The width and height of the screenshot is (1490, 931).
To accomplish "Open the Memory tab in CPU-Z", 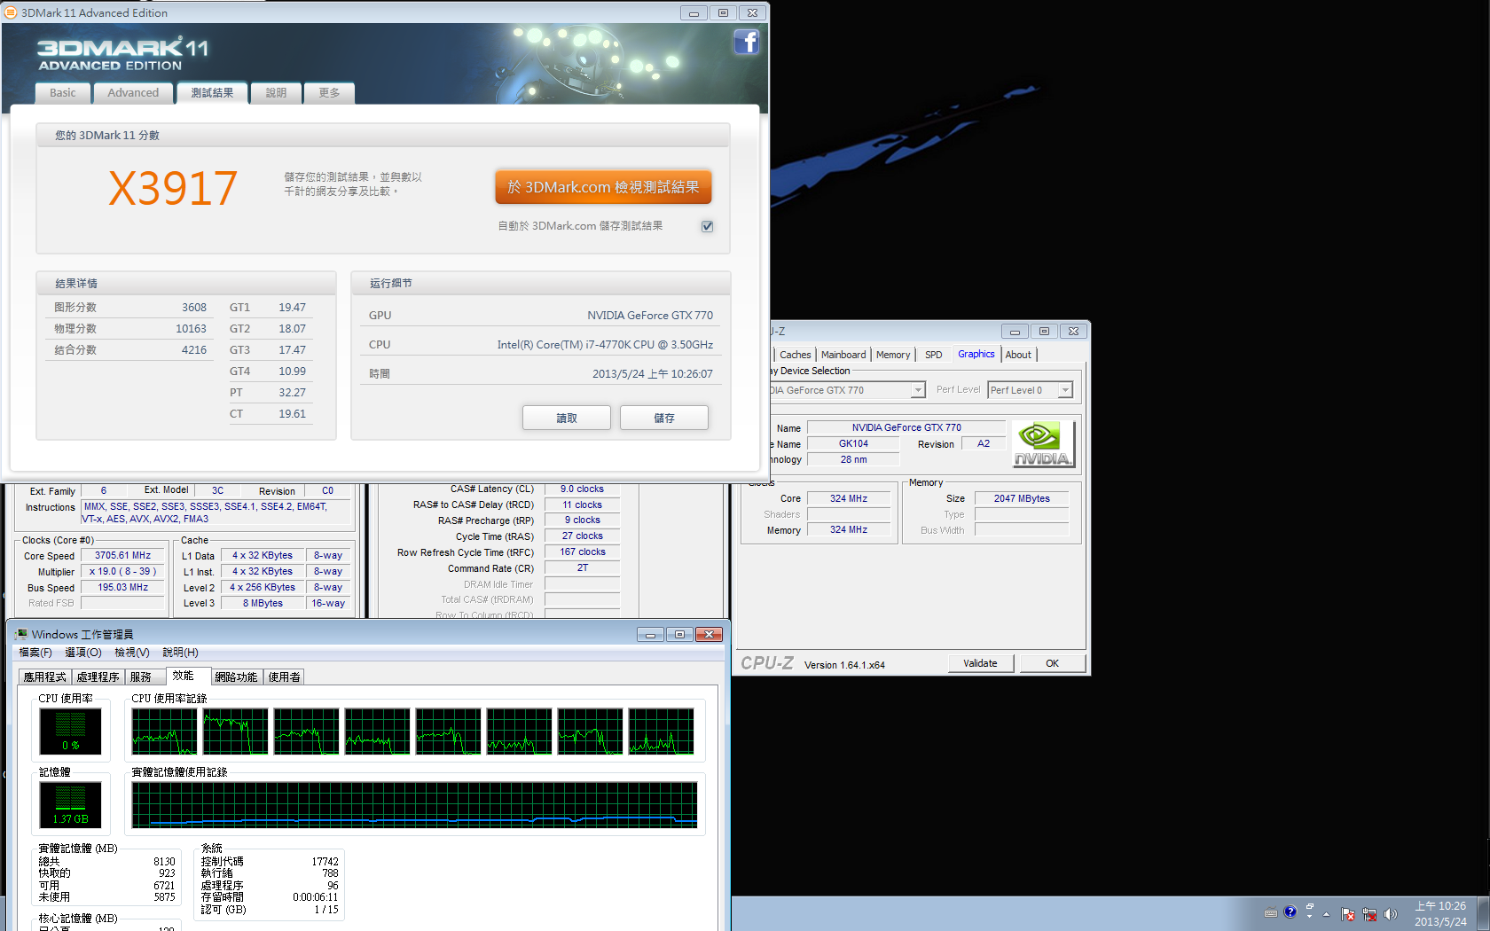I will tap(893, 355).
